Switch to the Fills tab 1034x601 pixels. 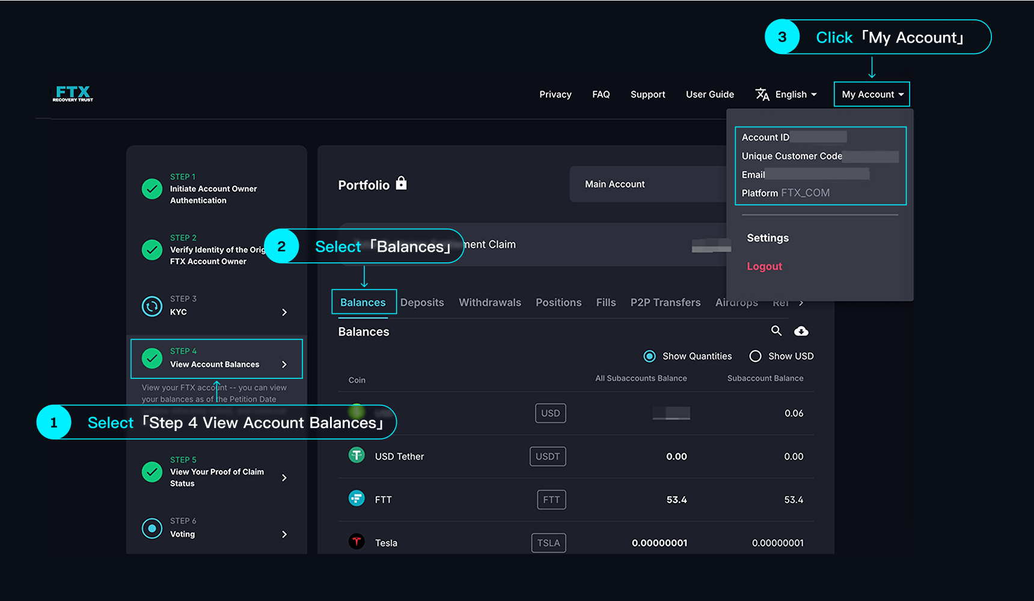coord(606,303)
